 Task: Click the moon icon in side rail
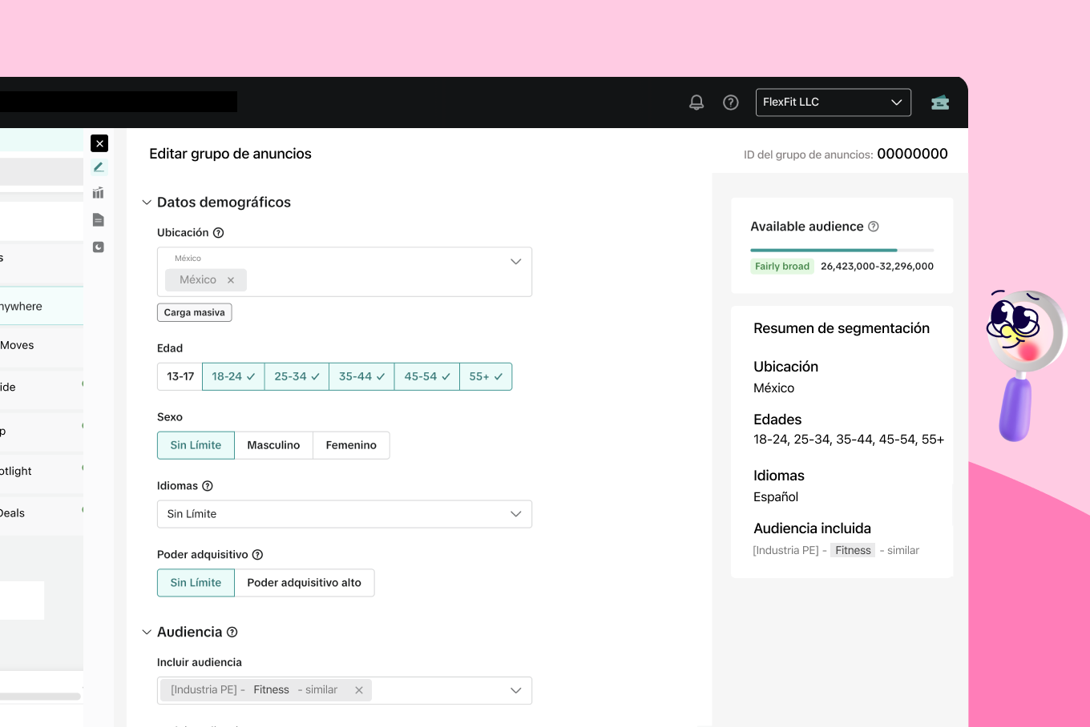pos(99,247)
